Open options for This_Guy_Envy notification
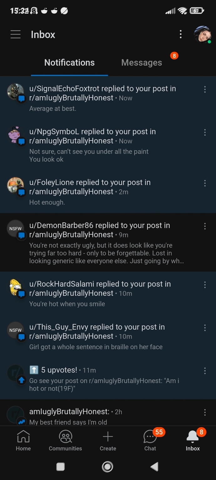 tap(205, 328)
